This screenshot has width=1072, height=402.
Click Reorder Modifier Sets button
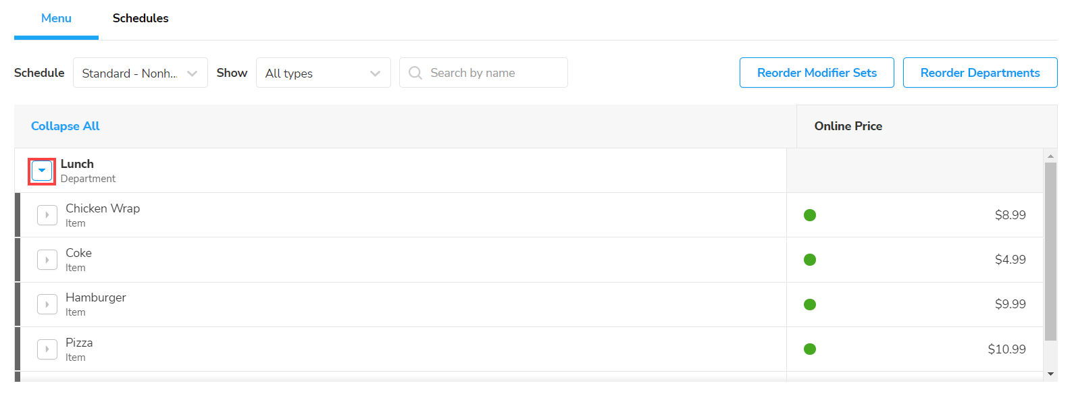(817, 73)
